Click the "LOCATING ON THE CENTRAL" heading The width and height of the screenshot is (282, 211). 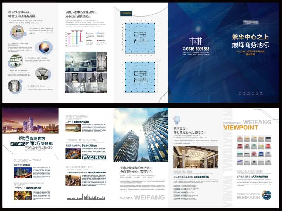click(x=81, y=140)
